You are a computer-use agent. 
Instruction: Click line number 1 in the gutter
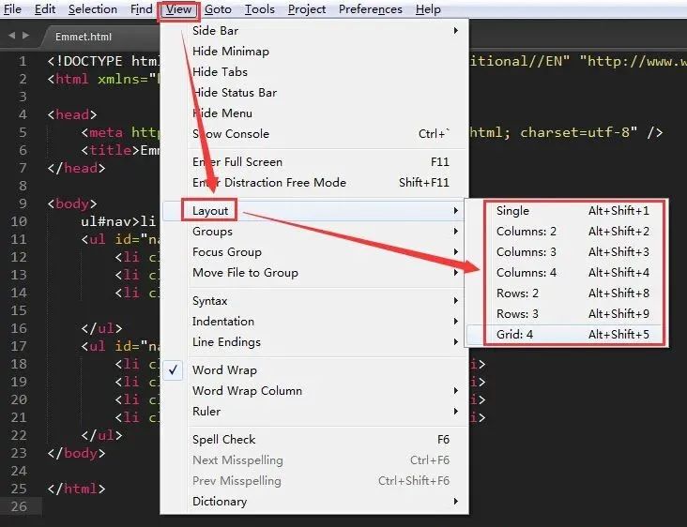[x=23, y=61]
